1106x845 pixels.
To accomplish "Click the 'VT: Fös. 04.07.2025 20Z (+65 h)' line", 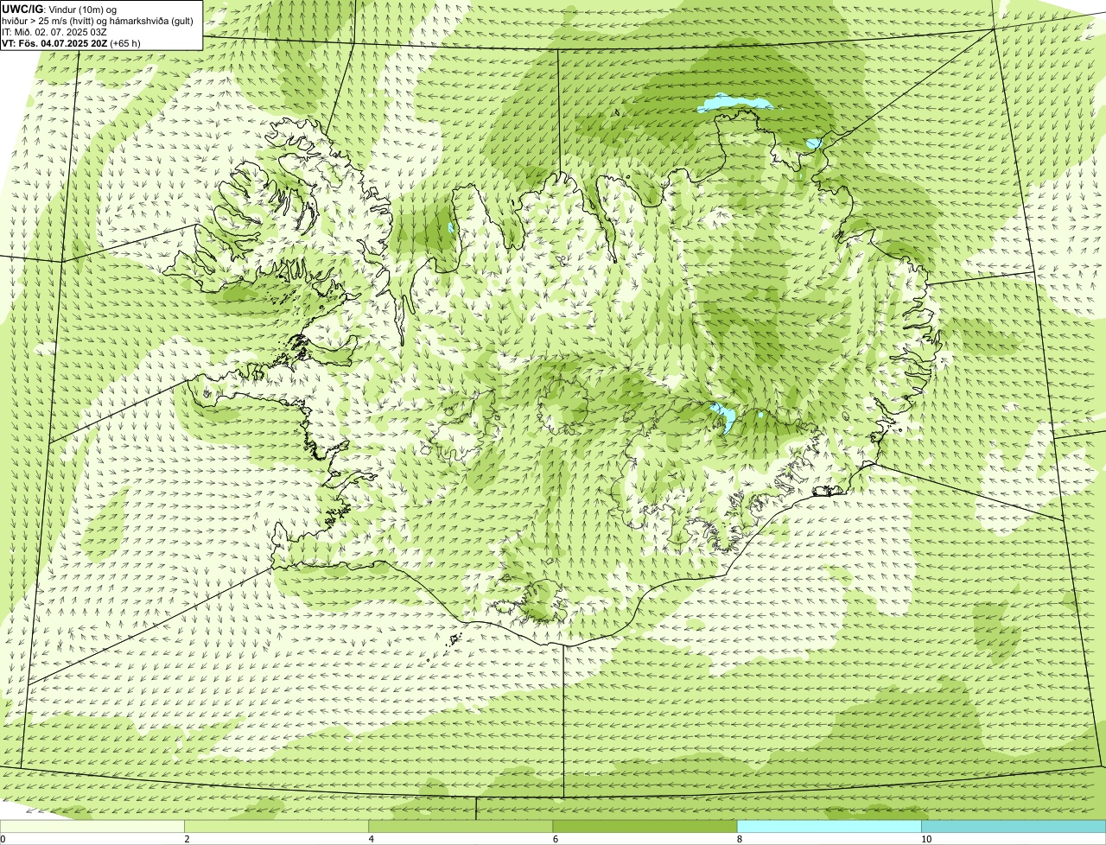I will tap(72, 43).
